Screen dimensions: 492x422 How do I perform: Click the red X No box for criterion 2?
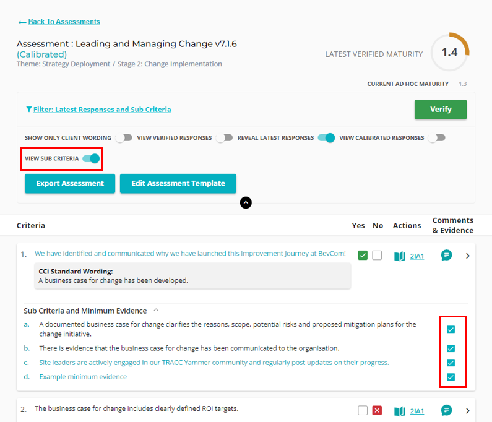[x=378, y=411]
